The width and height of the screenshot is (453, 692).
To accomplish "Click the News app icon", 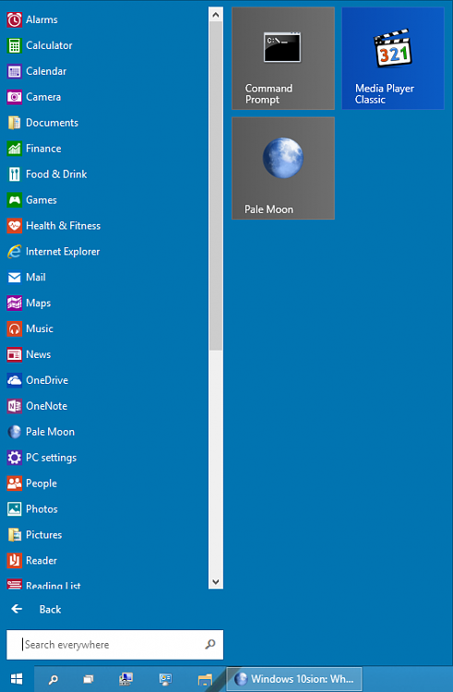I will (x=14, y=354).
